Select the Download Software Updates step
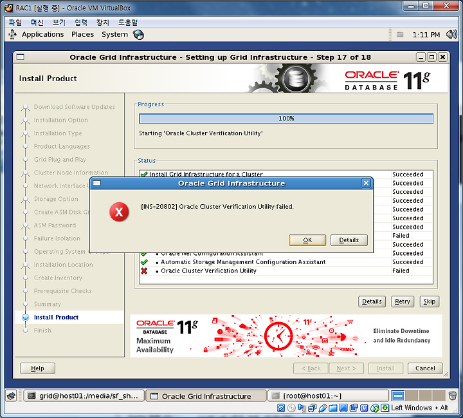The image size is (463, 418). click(x=75, y=107)
